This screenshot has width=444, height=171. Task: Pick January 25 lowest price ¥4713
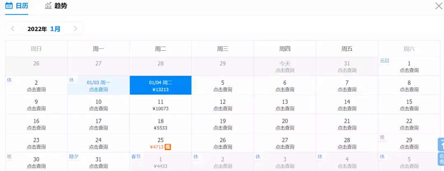tap(160, 143)
